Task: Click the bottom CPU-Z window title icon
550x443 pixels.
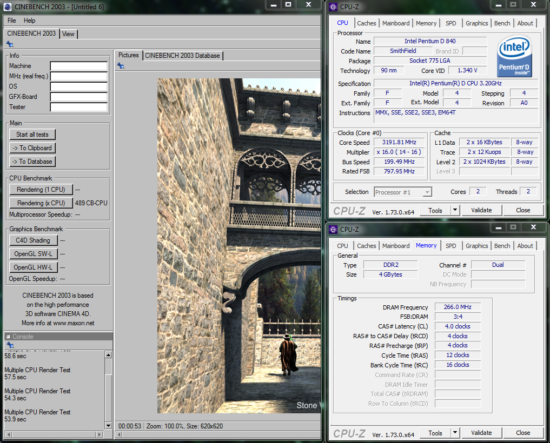Action: pyautogui.click(x=333, y=230)
